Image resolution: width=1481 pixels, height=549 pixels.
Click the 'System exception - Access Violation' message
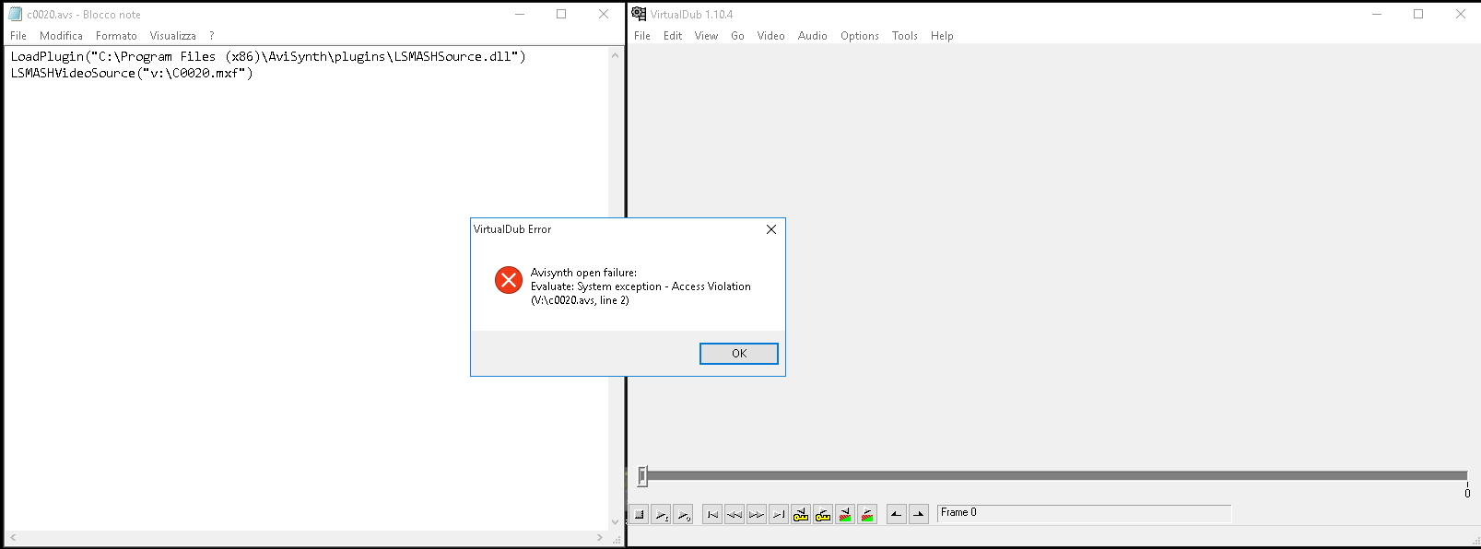click(664, 286)
